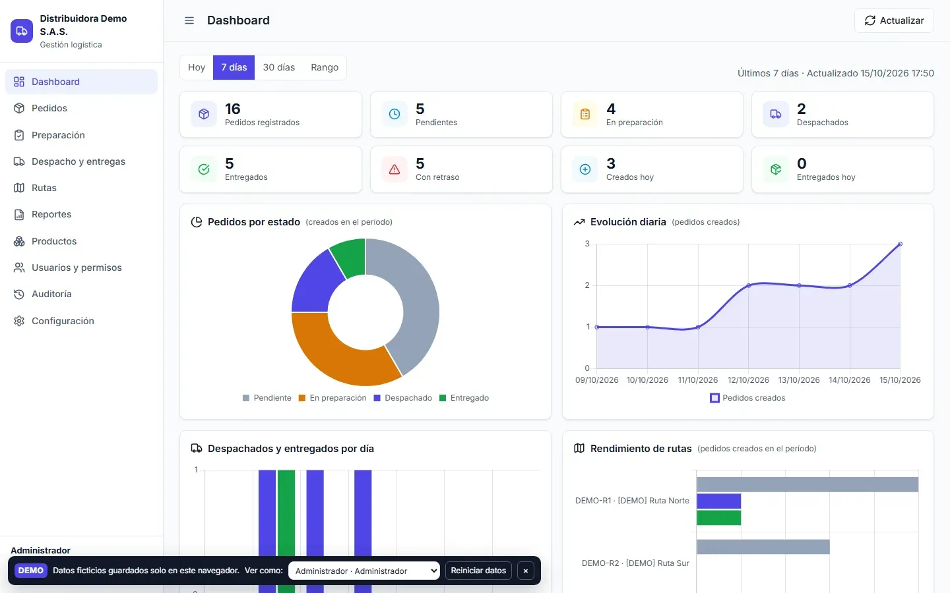Click the Entregados check-circle icon
The width and height of the screenshot is (950, 593).
pyautogui.click(x=204, y=169)
